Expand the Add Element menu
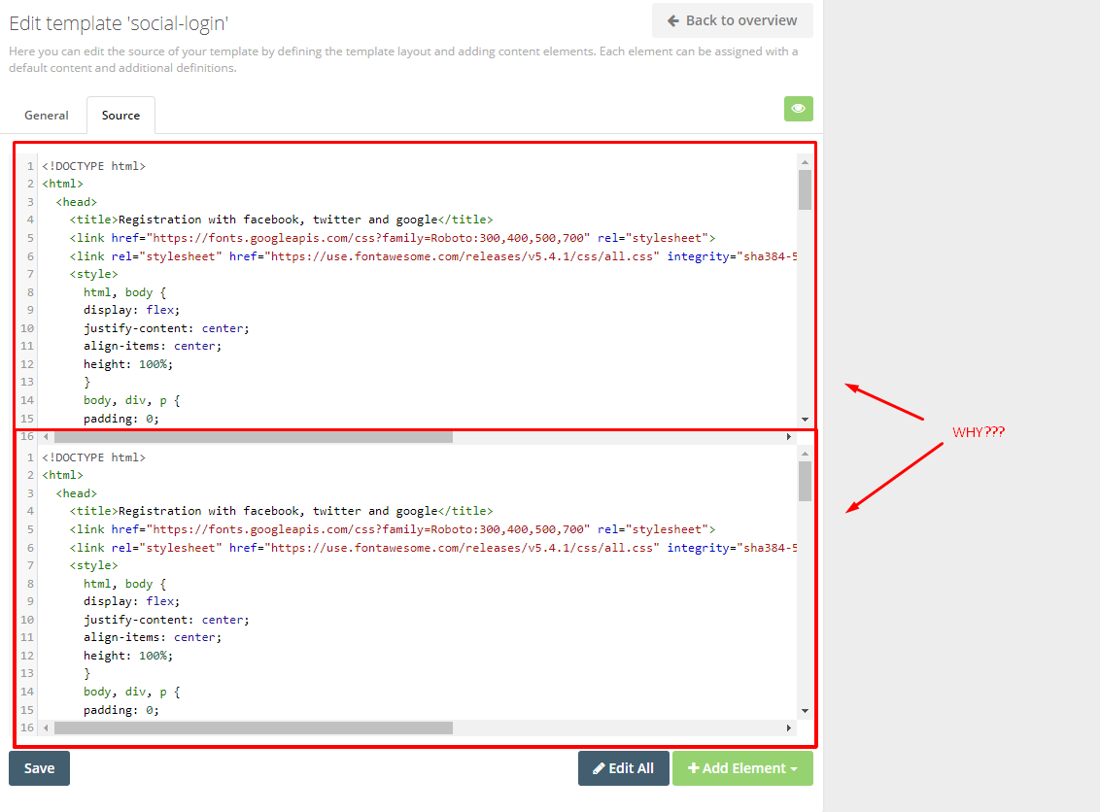Screen dimensions: 1100x812 pyautogui.click(x=742, y=768)
